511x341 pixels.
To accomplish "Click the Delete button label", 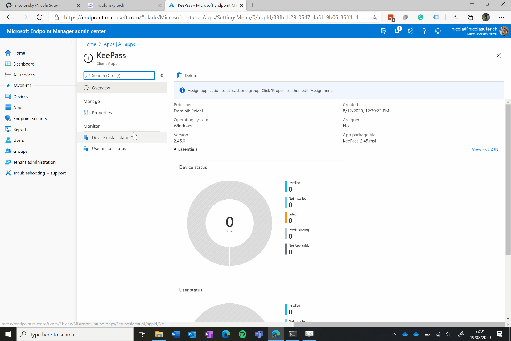I will (x=191, y=76).
